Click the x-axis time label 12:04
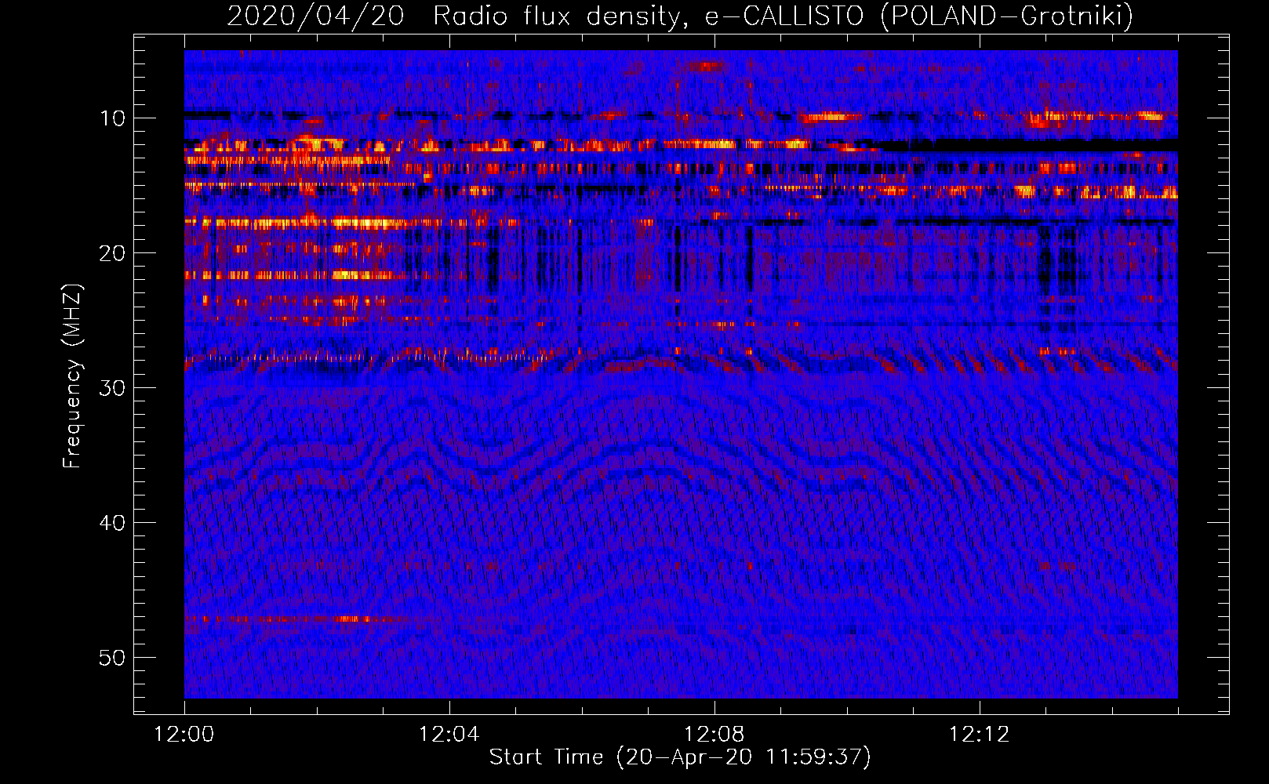 tap(449, 735)
